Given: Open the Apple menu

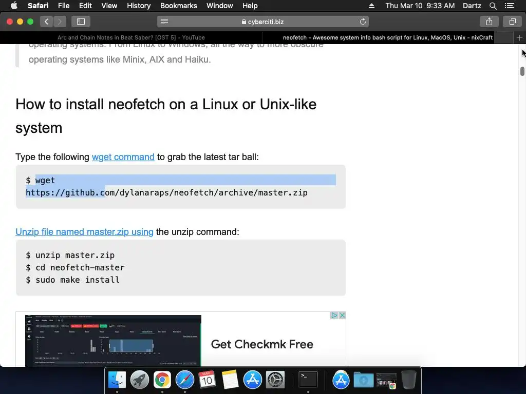Looking at the screenshot, I should pyautogui.click(x=14, y=6).
